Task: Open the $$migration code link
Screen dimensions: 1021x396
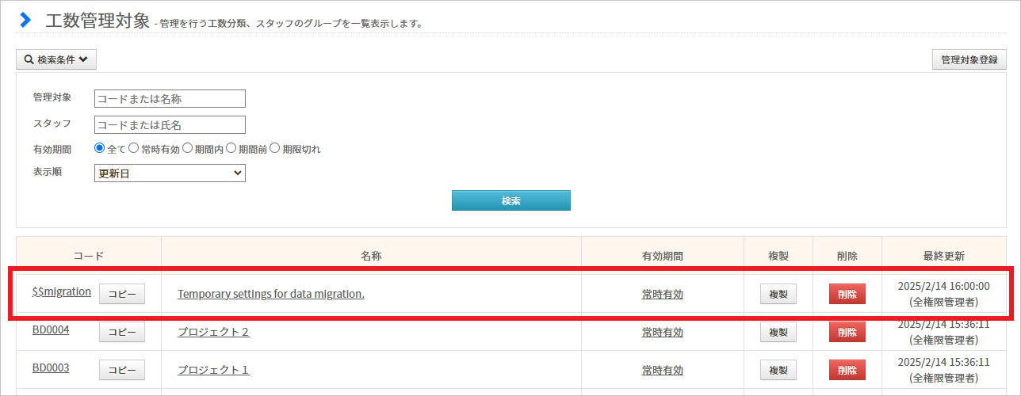Action: coord(62,291)
